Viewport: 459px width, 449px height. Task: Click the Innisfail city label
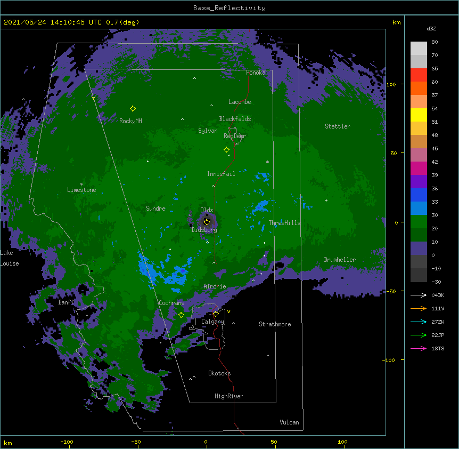tap(221, 174)
